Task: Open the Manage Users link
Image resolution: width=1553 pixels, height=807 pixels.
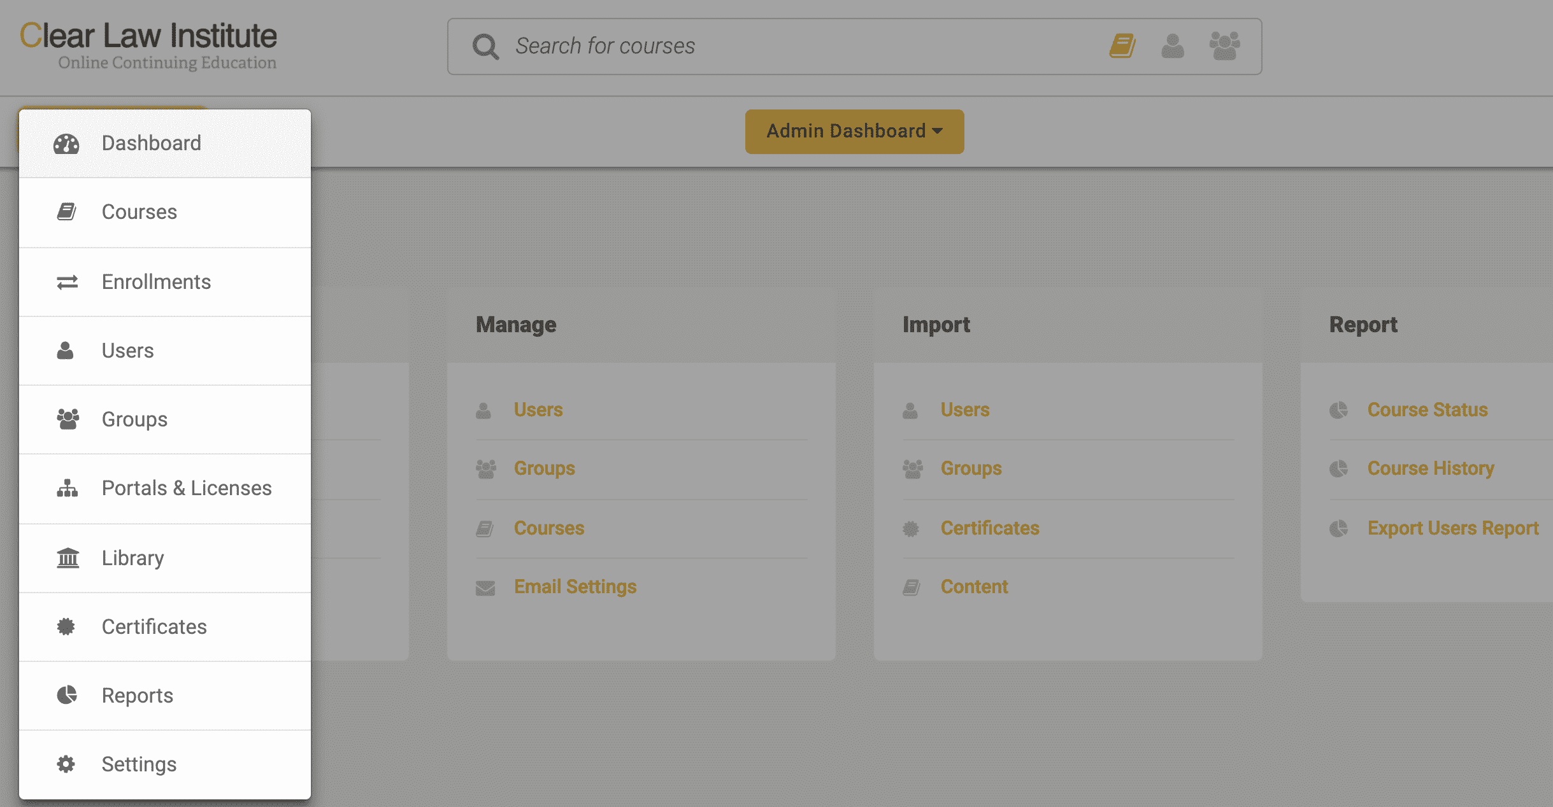Action: (538, 410)
